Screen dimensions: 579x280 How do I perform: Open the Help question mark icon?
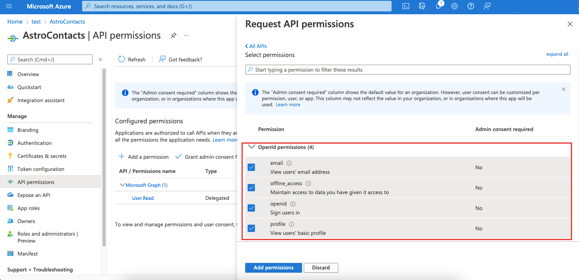[471, 6]
